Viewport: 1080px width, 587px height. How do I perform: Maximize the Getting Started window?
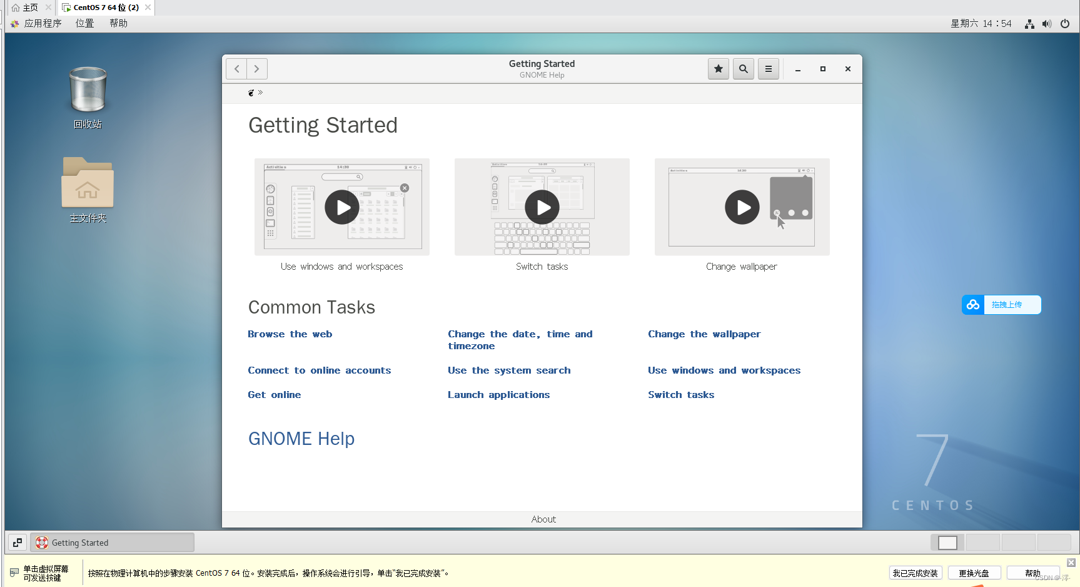click(x=823, y=69)
